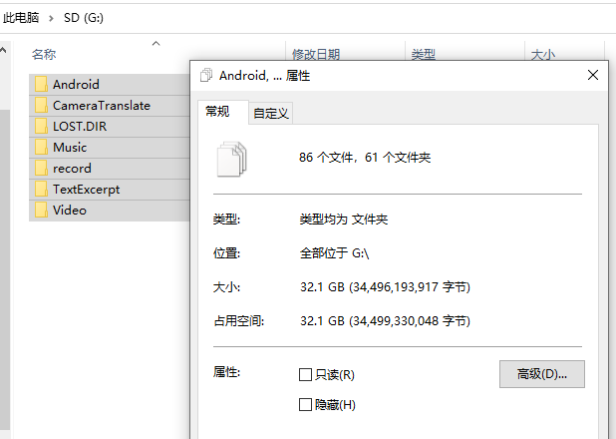The image size is (616, 439).
Task: Click the properties dialog title bar icon
Action: click(x=206, y=75)
